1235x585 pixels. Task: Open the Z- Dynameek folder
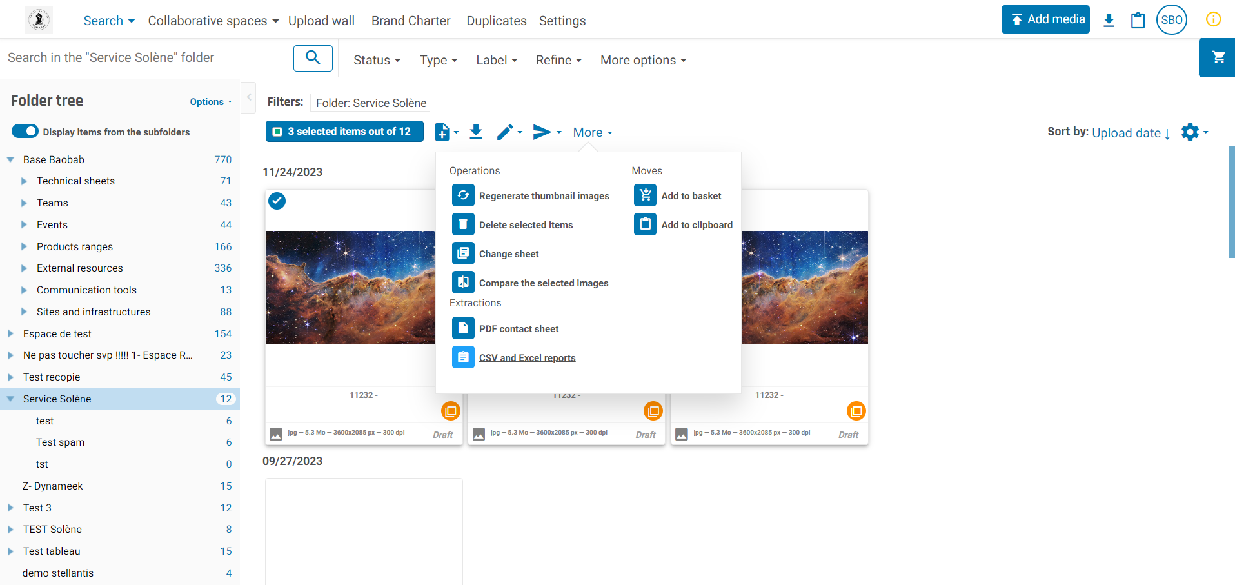52,486
